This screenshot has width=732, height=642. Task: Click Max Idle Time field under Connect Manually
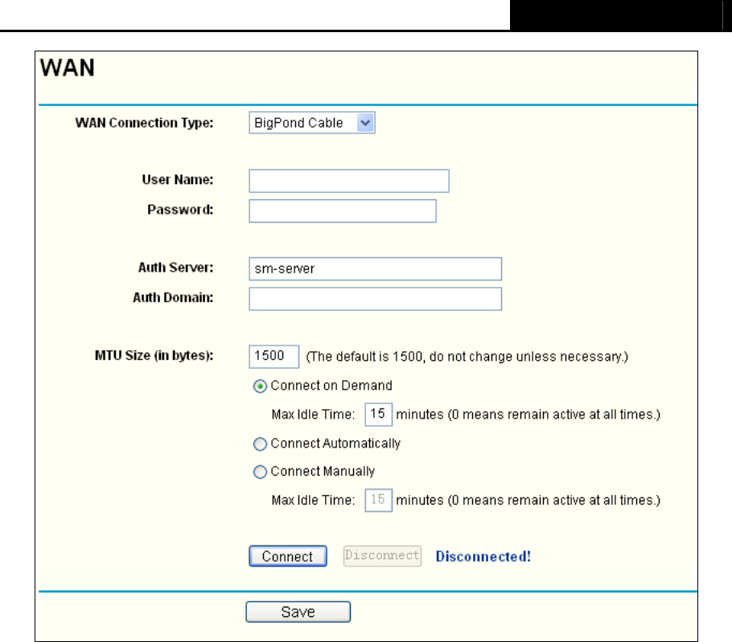[378, 500]
